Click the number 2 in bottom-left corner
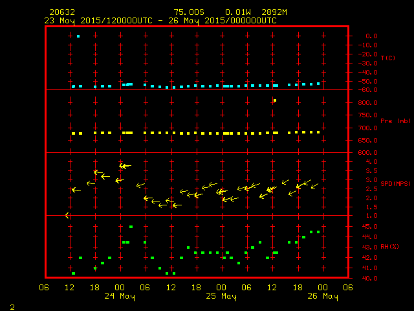The width and height of the screenshot is (414, 311). [12, 305]
